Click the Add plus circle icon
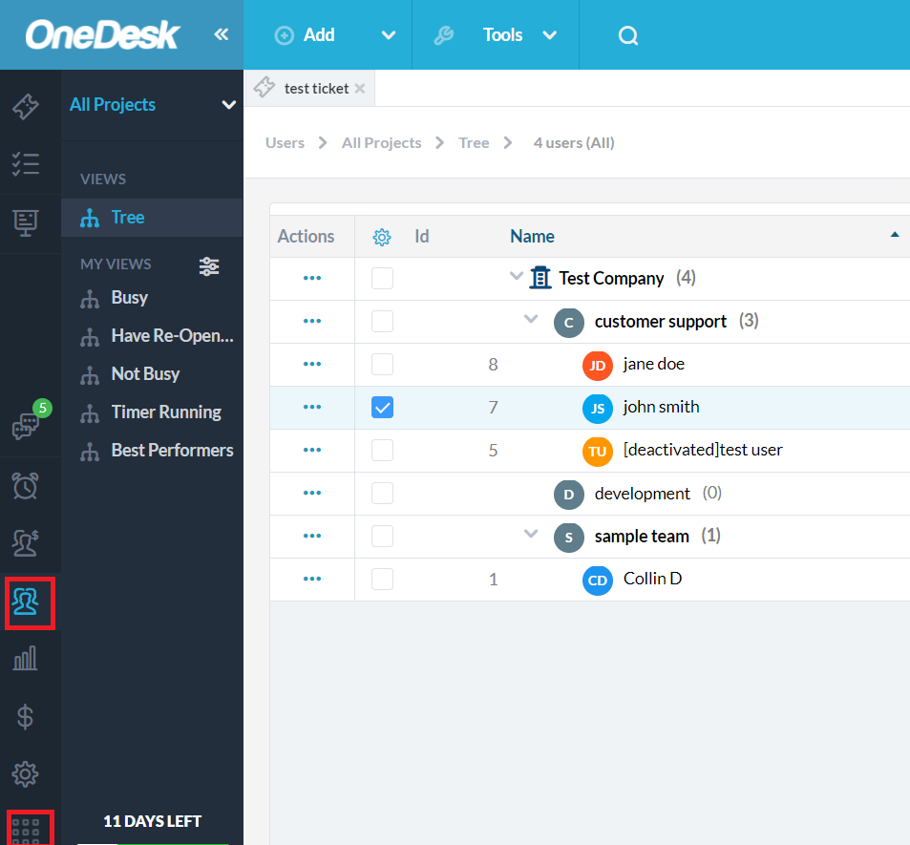The image size is (910, 845). [284, 35]
